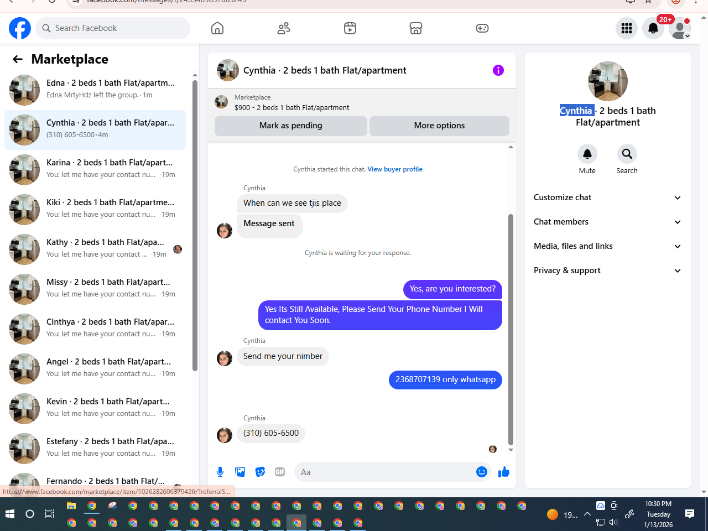
Task: Click scroll-down arrow of chat pane
Action: 511,450
